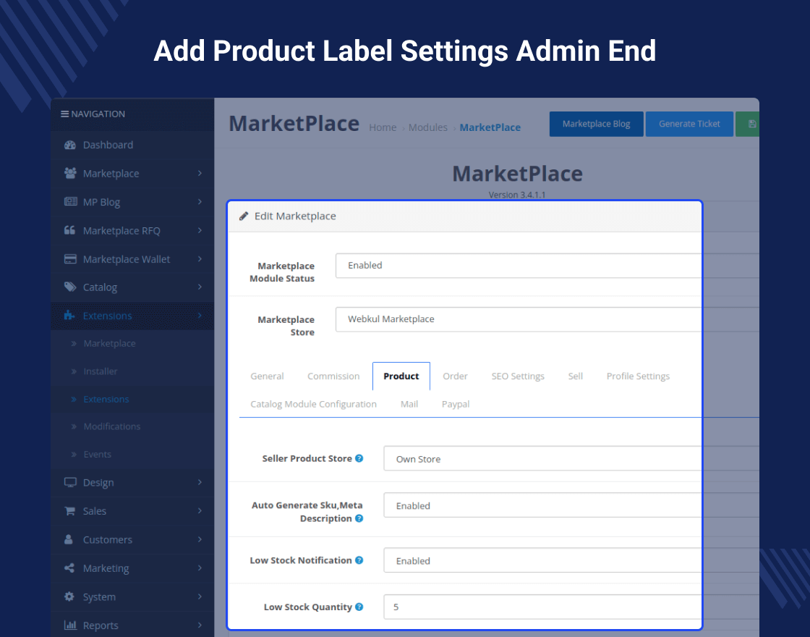Click the Customers person icon
Viewport: 810px width, 637px height.
point(69,539)
